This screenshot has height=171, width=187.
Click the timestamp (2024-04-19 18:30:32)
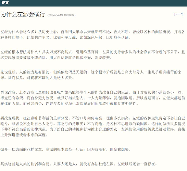click(x=61, y=15)
